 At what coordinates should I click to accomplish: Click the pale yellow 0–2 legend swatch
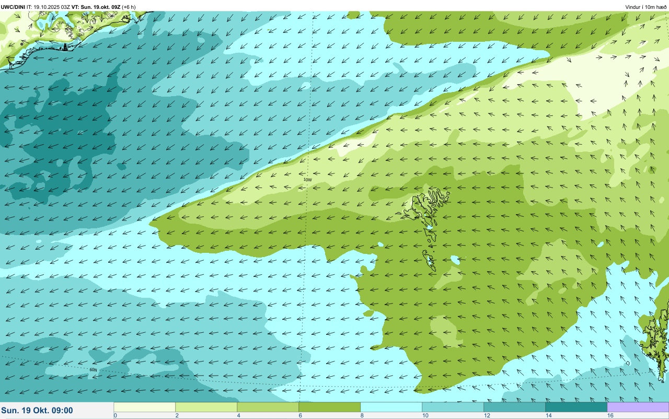coord(144,407)
